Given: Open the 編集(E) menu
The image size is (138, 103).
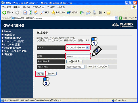Looking at the screenshot, I should tap(17, 7).
